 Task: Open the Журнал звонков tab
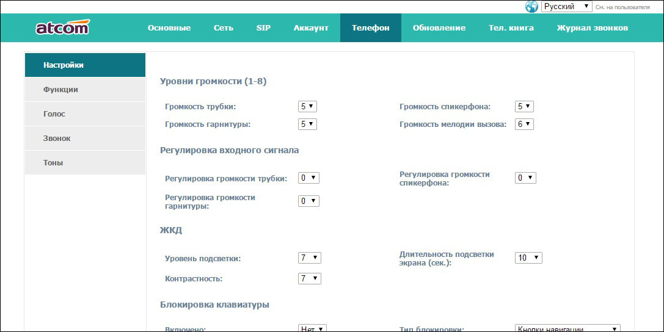[592, 28]
